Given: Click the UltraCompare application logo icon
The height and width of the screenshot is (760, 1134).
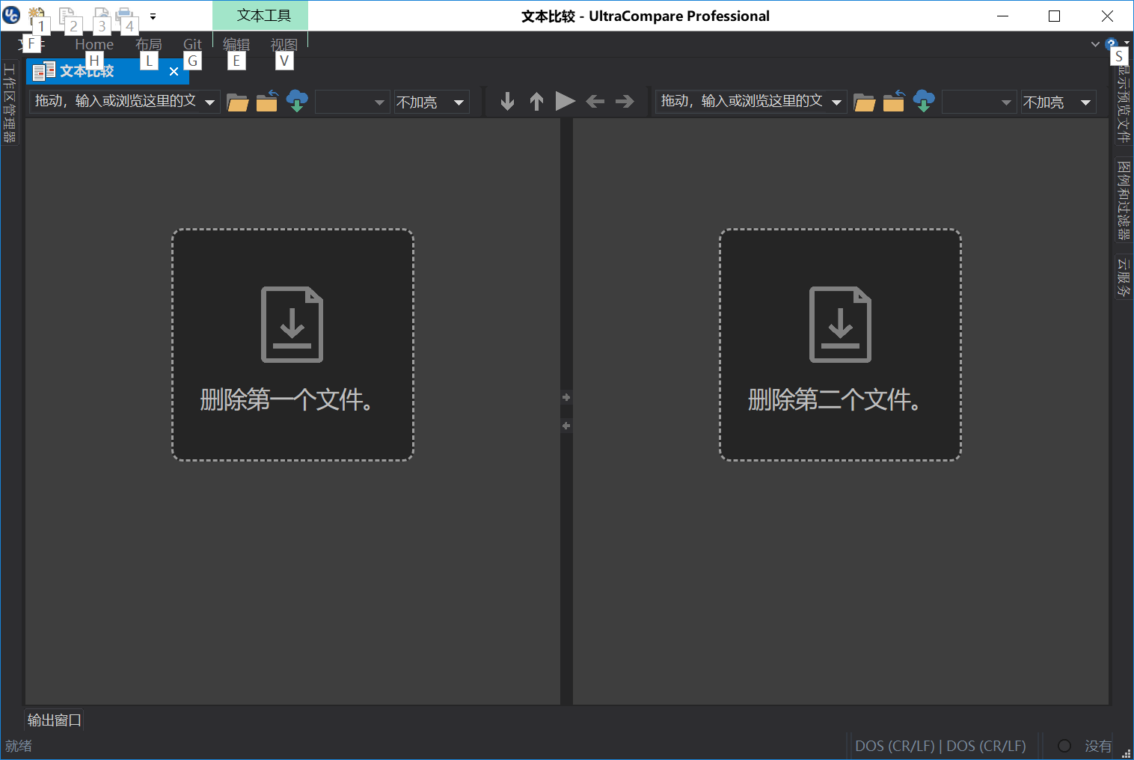Looking at the screenshot, I should coord(11,14).
